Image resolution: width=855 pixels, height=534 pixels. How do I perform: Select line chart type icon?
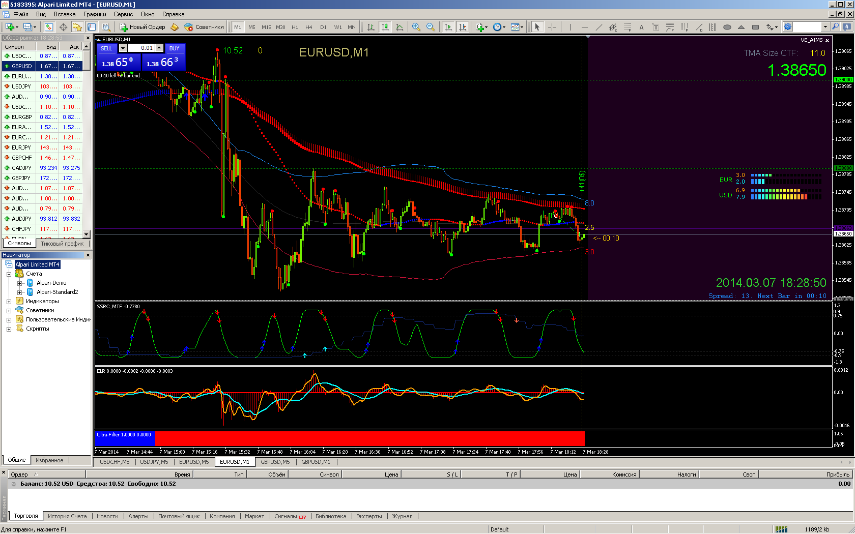click(400, 27)
